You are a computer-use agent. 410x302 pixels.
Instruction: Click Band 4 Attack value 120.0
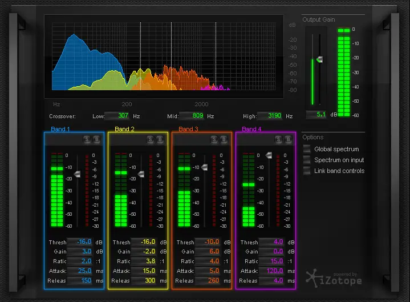click(x=271, y=271)
